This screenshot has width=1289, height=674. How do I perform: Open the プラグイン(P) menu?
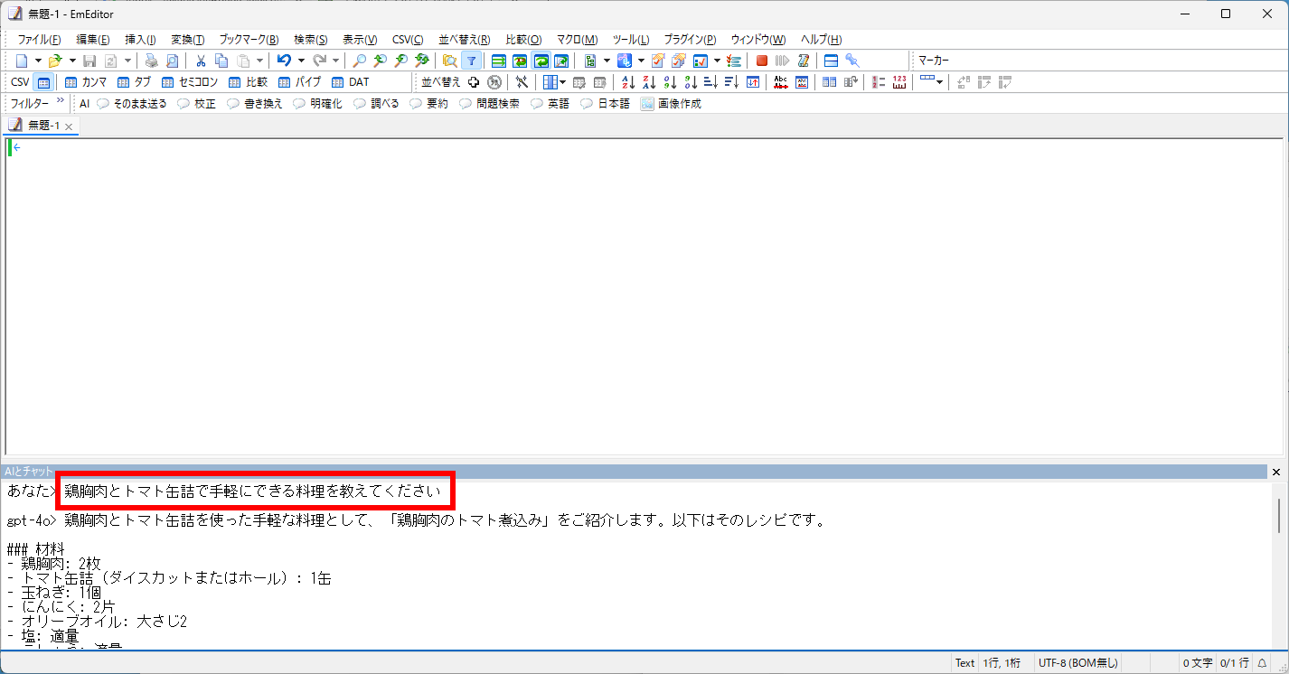[x=690, y=40]
